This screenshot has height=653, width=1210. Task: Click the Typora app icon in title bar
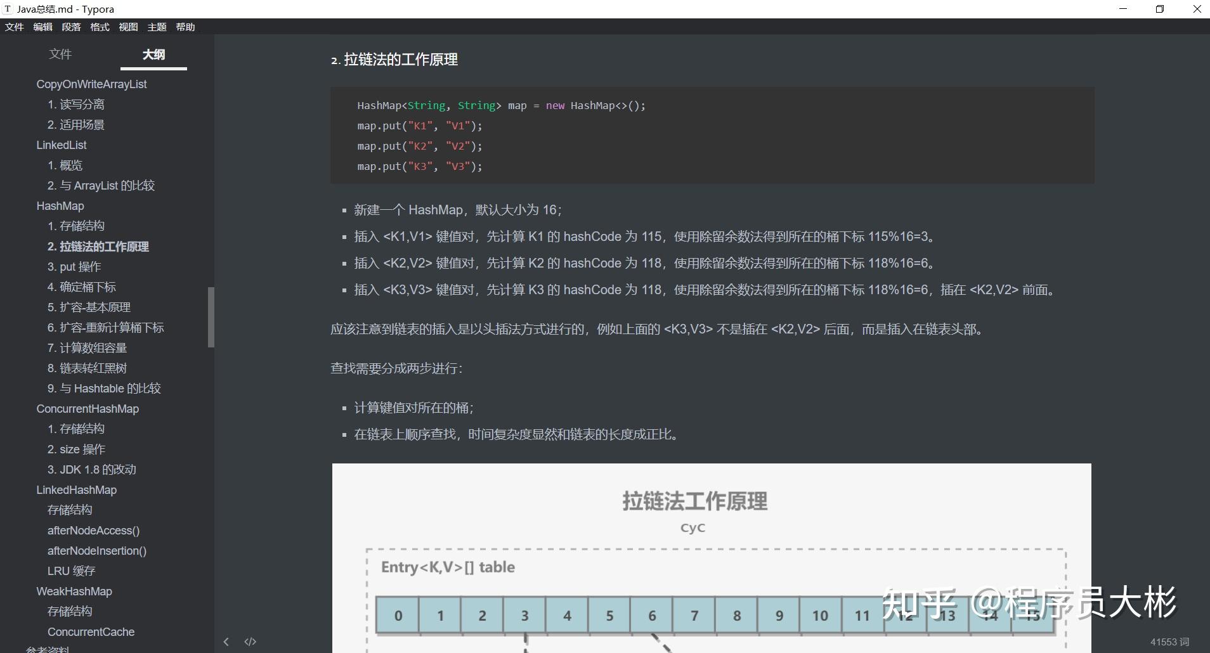7,9
